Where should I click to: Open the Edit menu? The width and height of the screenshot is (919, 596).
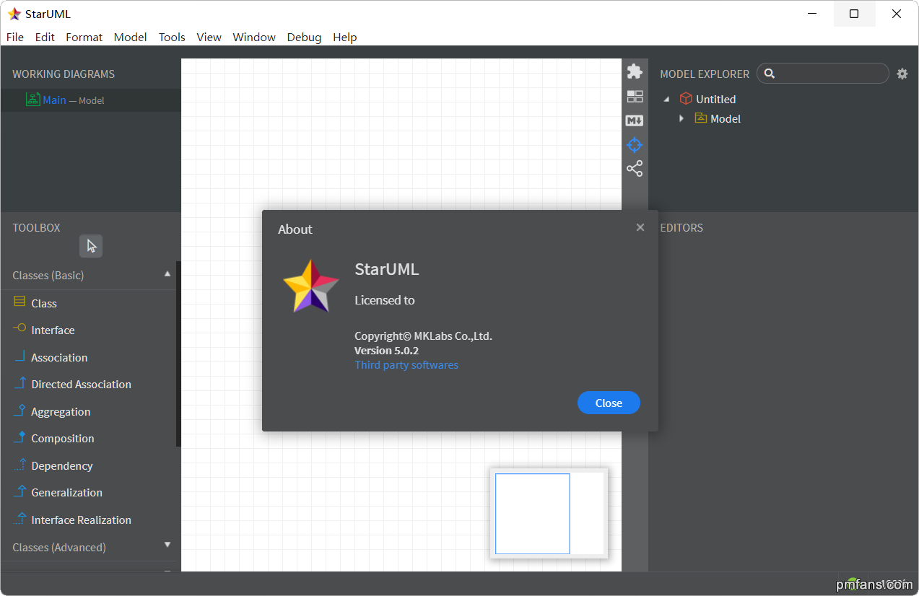point(45,37)
